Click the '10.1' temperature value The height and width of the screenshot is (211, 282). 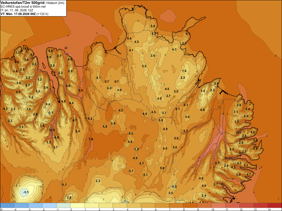tap(239, 133)
